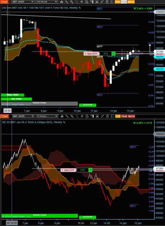Image resolution: width=165 pixels, height=226 pixels.
Task: Open properties list icon in bottom chart toolbar
Action: 112,116
